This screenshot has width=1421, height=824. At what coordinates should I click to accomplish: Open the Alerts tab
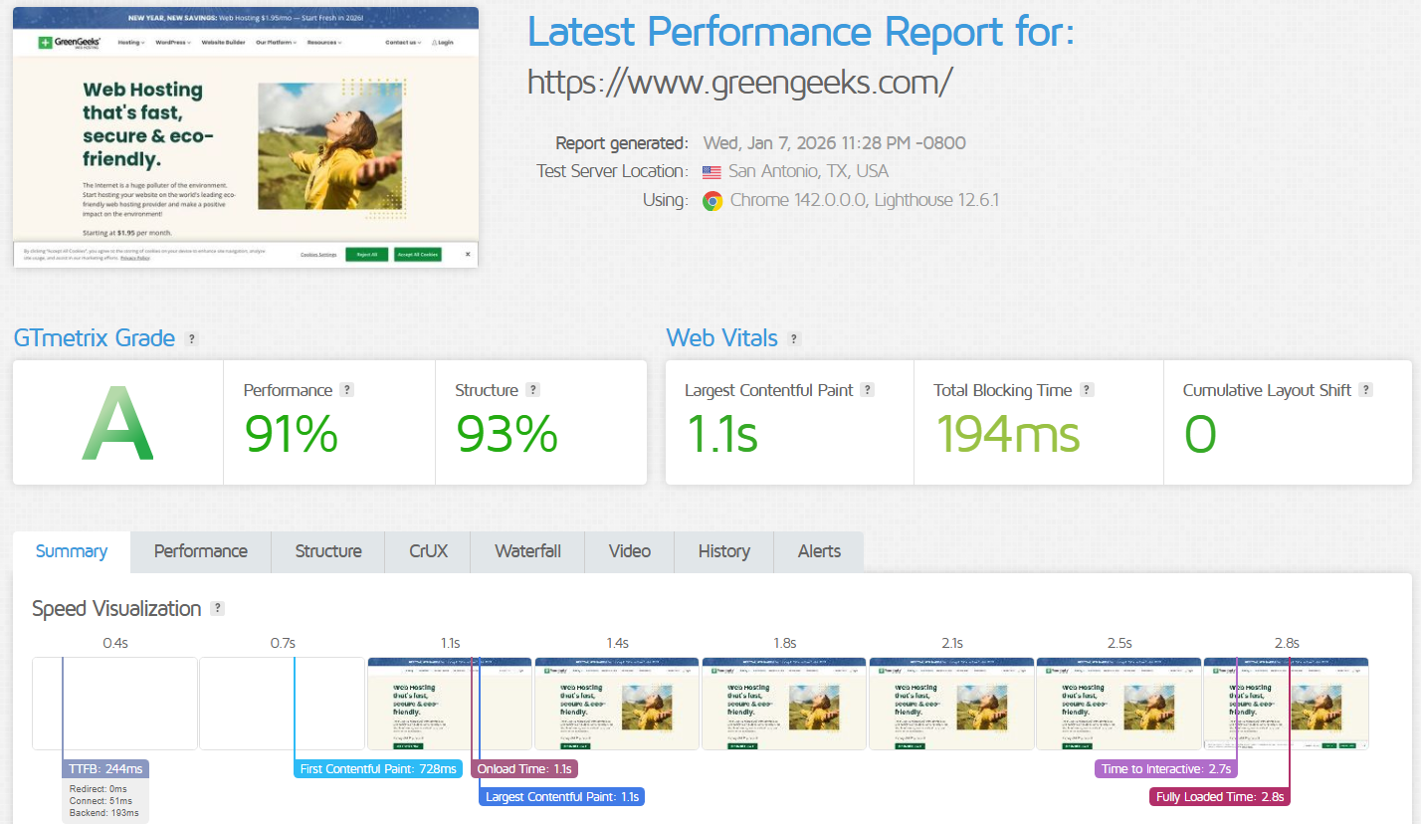pos(820,551)
